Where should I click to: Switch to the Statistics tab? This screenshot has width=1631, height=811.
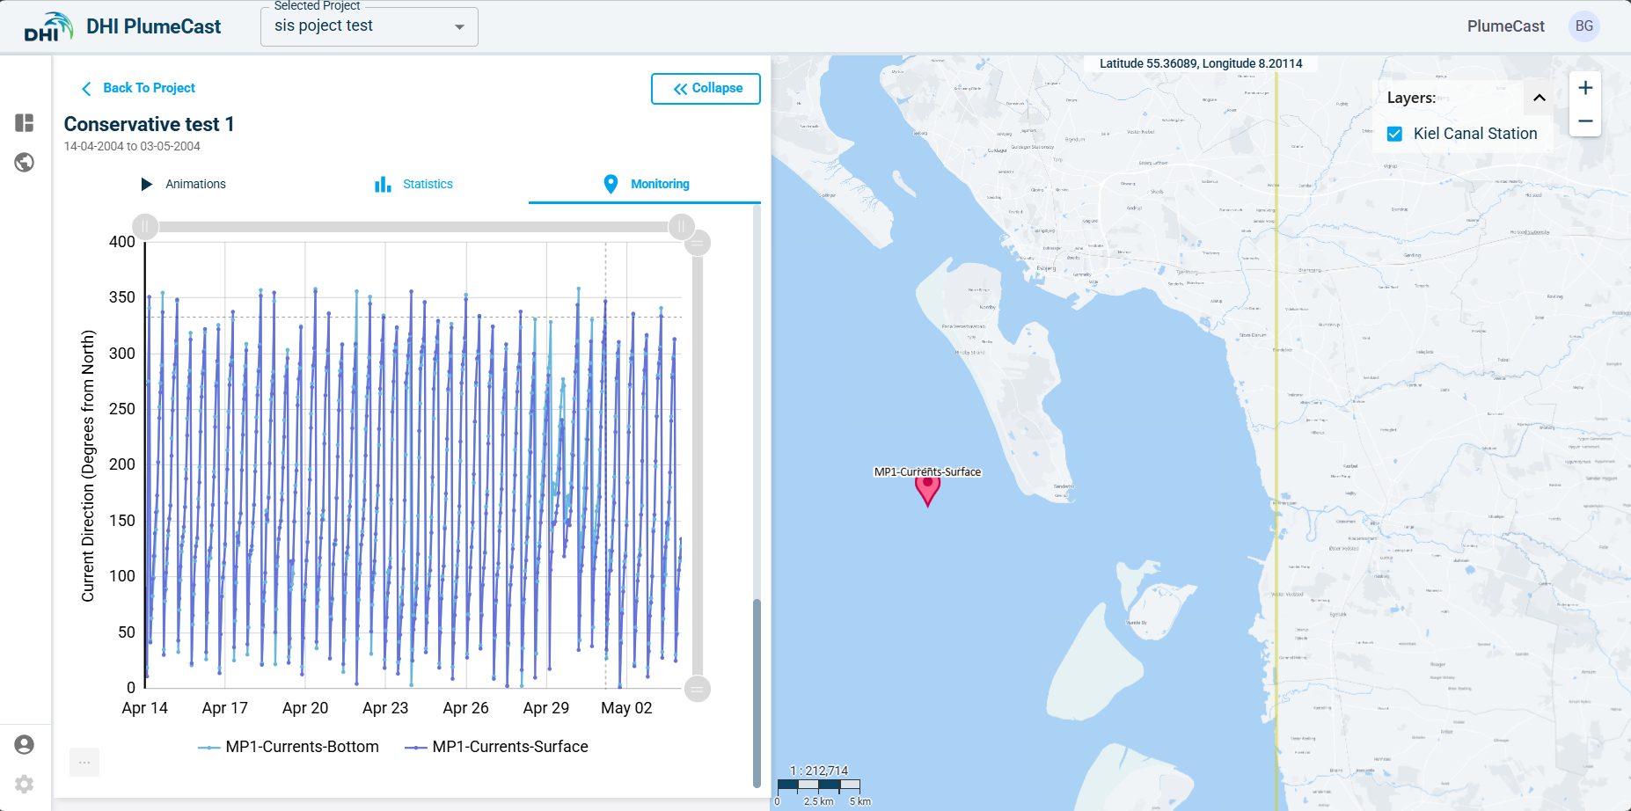(x=414, y=184)
